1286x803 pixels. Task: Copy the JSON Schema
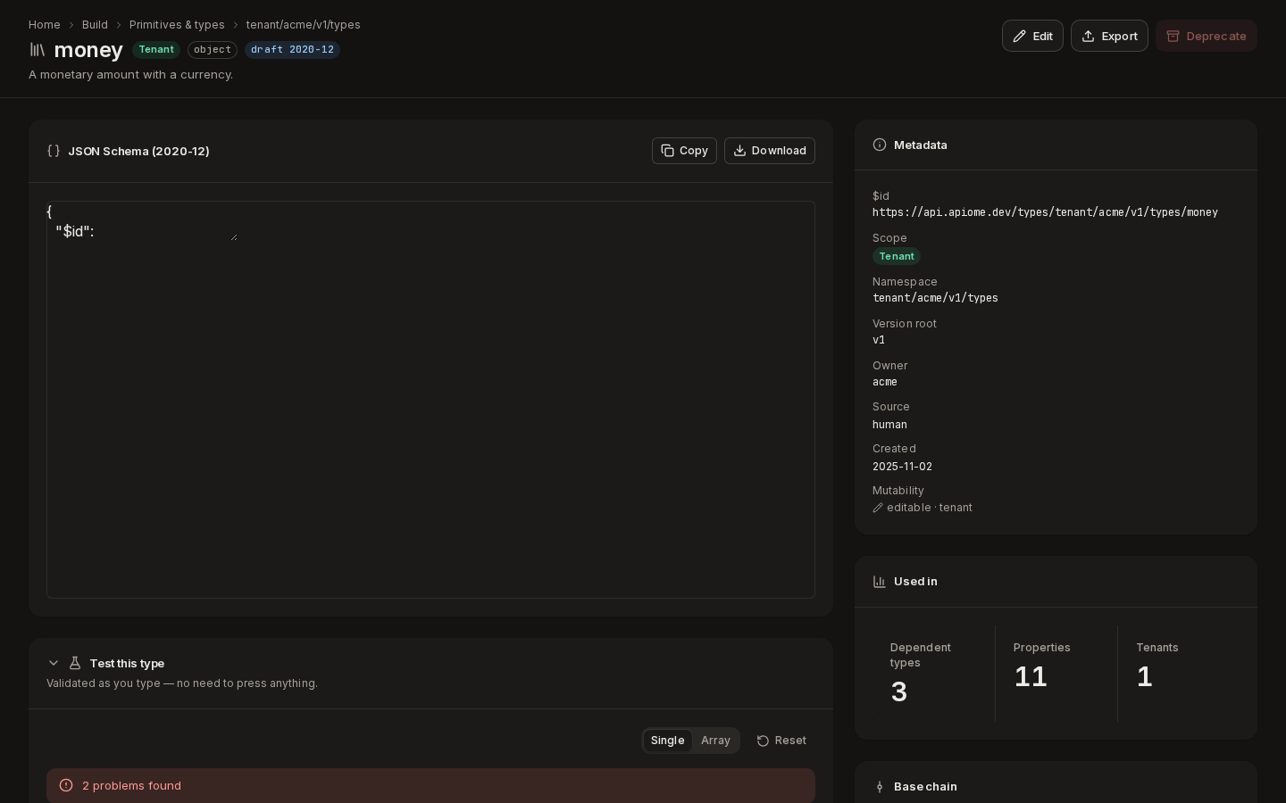[x=684, y=151]
